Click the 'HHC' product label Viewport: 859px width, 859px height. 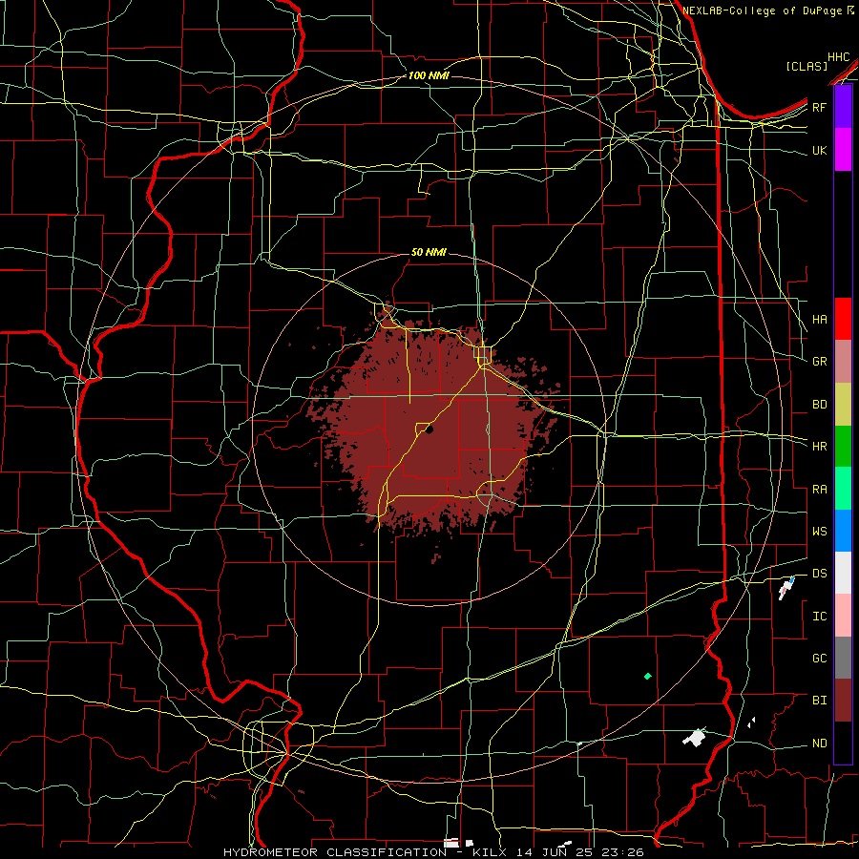(839, 57)
